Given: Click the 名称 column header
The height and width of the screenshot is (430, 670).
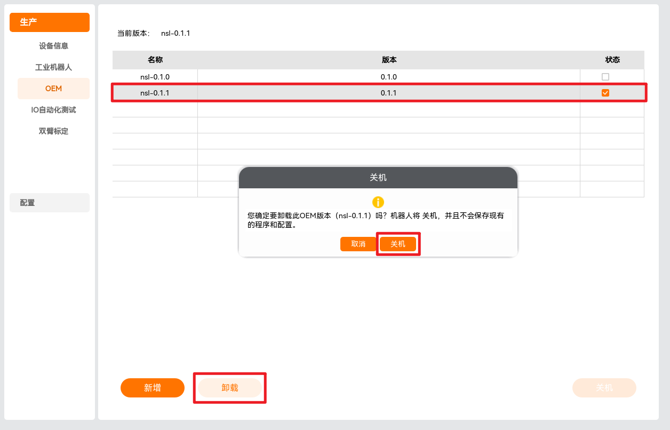Looking at the screenshot, I should (155, 60).
